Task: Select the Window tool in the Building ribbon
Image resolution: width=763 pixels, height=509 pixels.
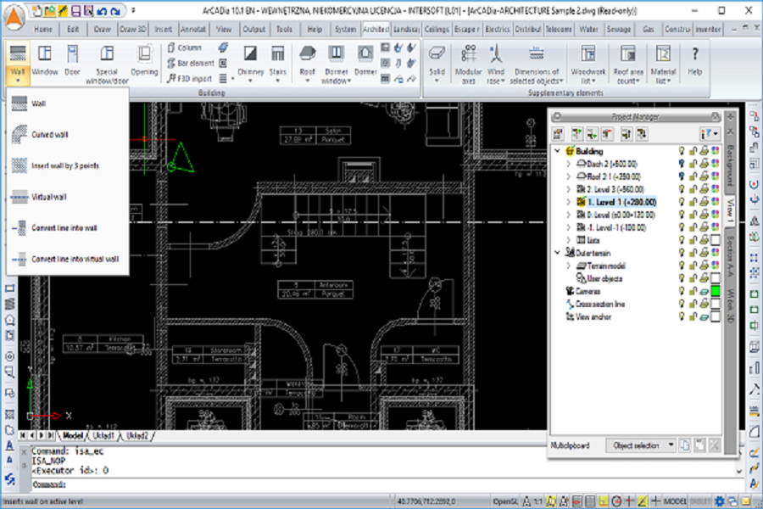Action: [44, 59]
